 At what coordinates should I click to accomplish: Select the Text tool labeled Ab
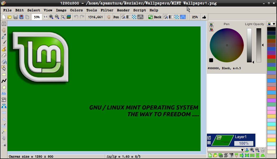[x=4, y=93]
